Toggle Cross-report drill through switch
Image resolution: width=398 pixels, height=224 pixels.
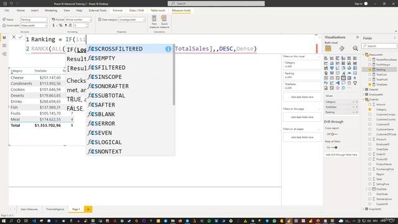335,134
